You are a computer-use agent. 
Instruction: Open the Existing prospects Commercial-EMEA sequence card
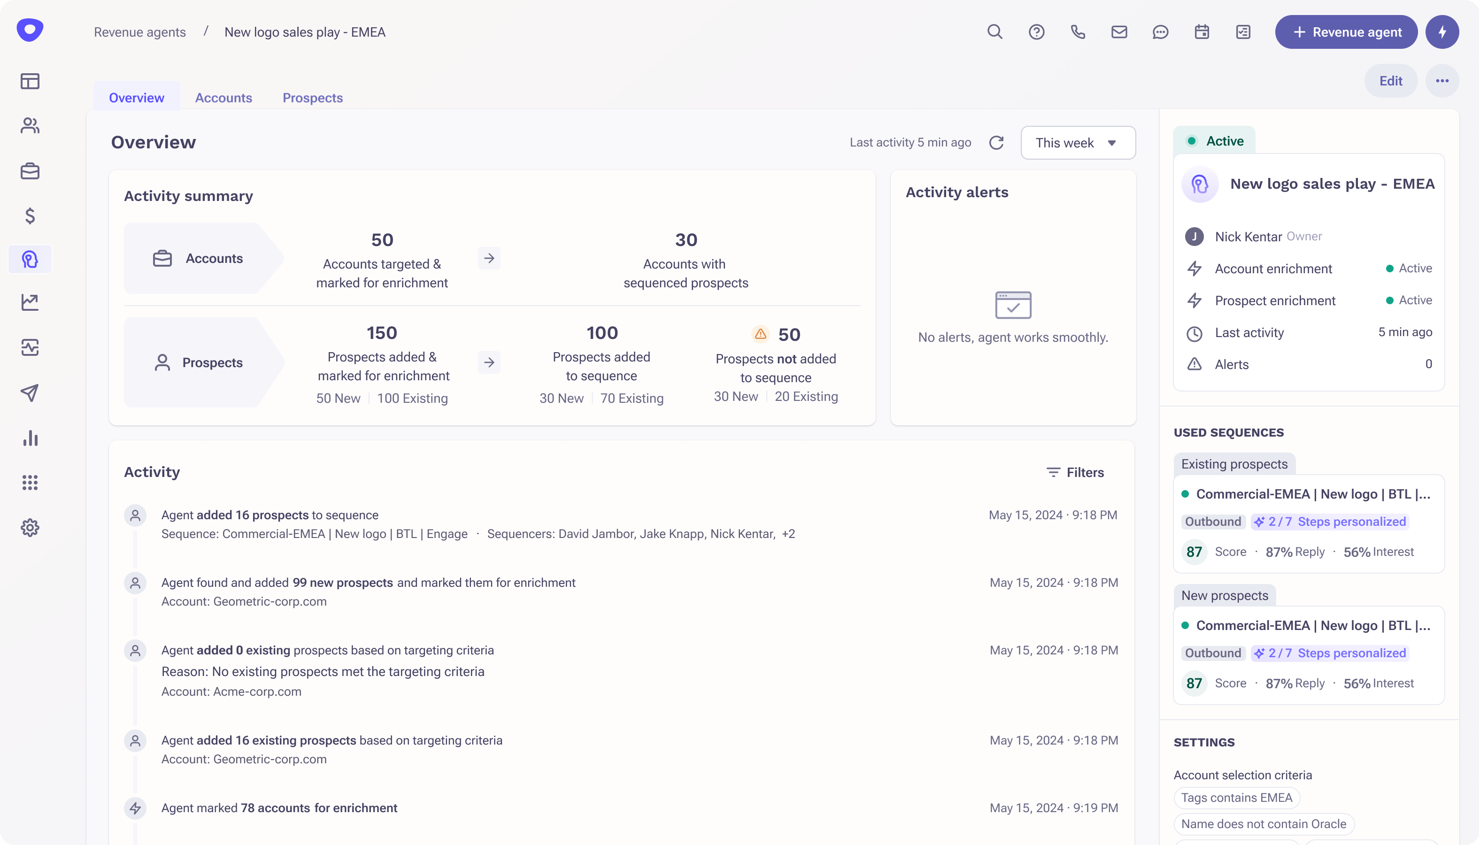[x=1313, y=494]
